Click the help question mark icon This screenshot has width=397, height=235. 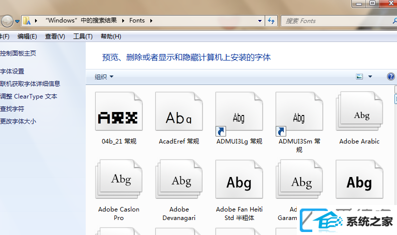390,76
